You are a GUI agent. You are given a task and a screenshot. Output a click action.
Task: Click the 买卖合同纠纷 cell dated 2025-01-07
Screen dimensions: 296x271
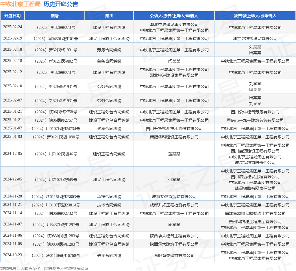click(x=109, y=129)
